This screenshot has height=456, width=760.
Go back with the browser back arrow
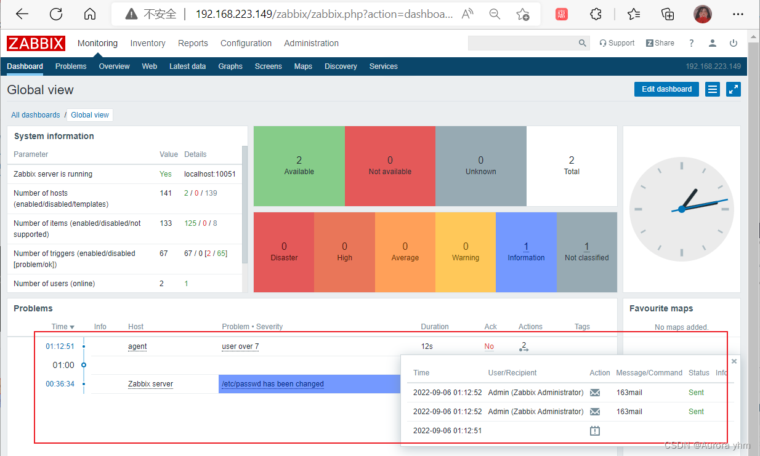click(22, 14)
